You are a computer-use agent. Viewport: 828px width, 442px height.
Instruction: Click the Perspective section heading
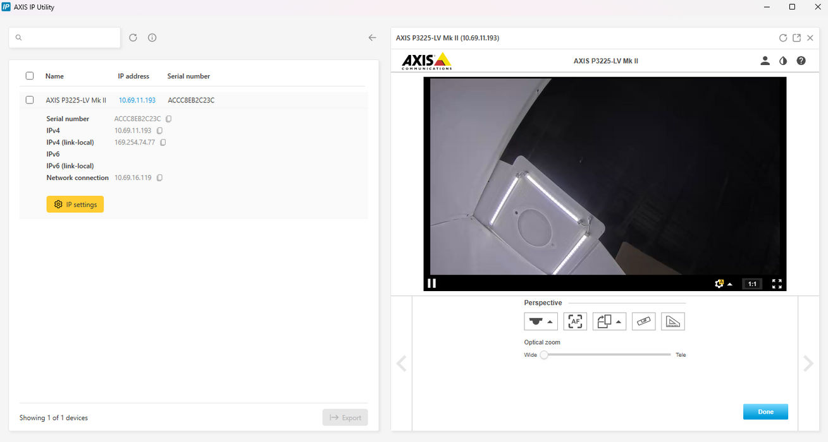pyautogui.click(x=543, y=303)
